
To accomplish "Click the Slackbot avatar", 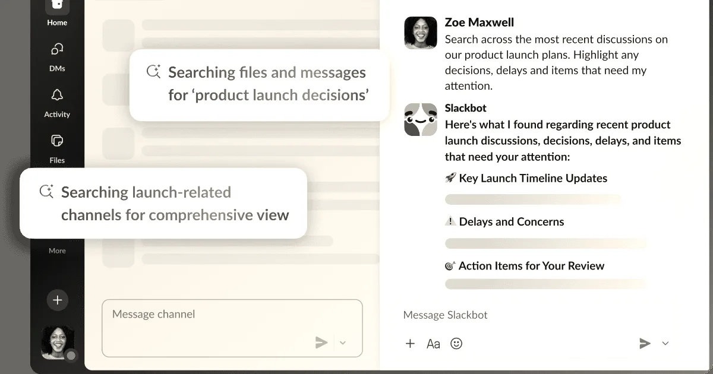I will [421, 119].
